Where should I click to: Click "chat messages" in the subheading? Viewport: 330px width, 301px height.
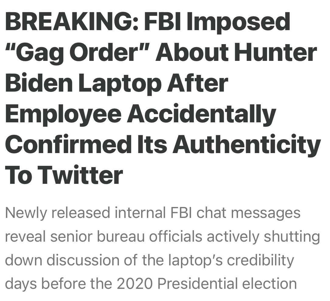point(248,213)
